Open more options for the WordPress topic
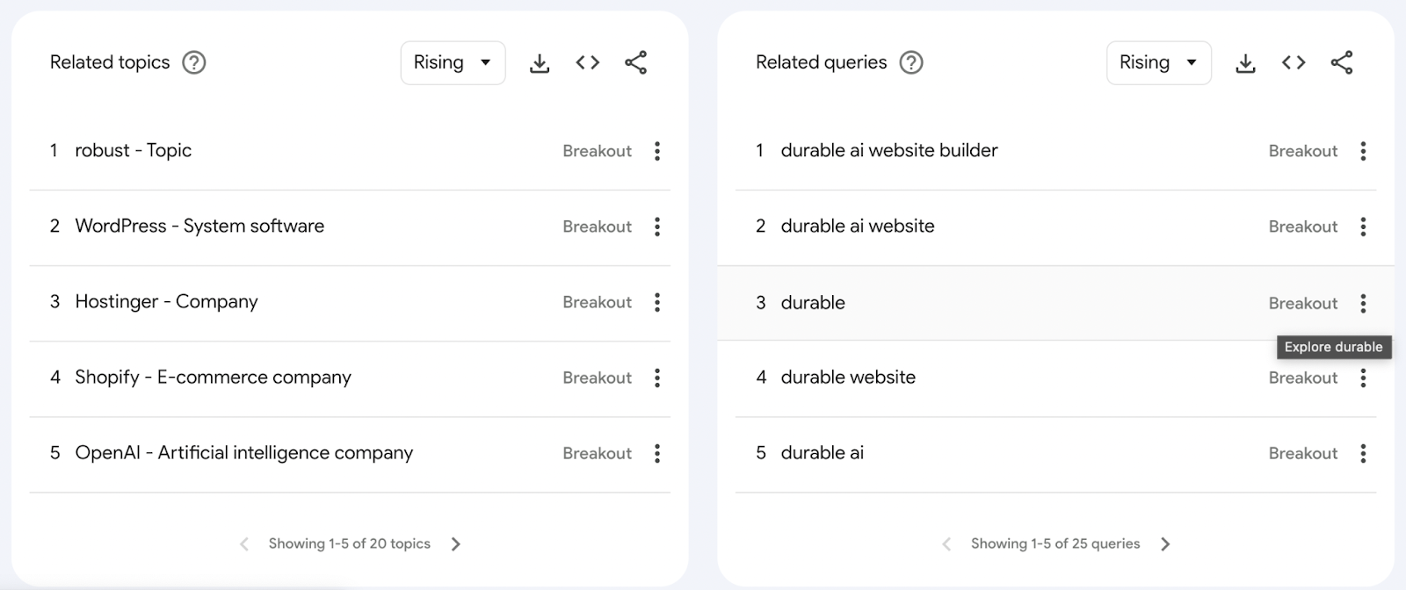This screenshot has height=590, width=1406. point(656,227)
